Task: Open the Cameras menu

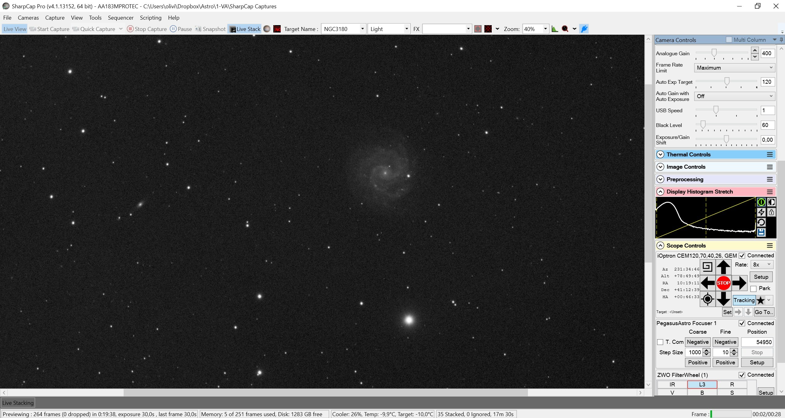Action: pyautogui.click(x=28, y=18)
